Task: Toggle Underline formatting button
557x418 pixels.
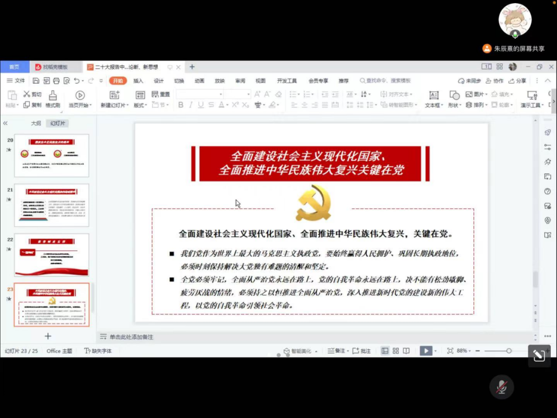Action: pyautogui.click(x=201, y=105)
